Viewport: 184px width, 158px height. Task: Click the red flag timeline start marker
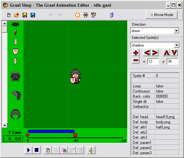28,135
